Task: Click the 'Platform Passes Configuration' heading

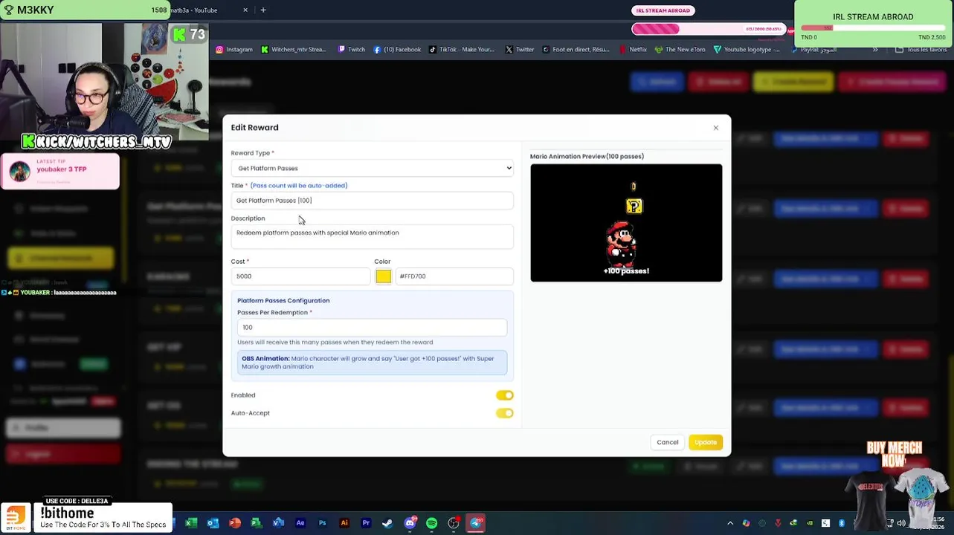Action: pyautogui.click(x=283, y=301)
